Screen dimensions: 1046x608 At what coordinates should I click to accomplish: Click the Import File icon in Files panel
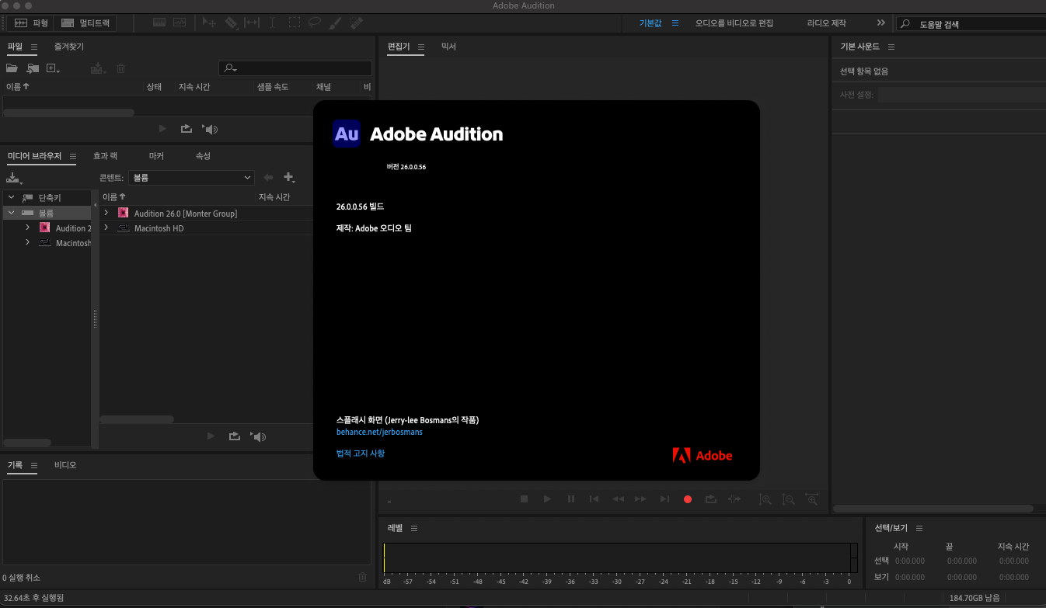click(32, 68)
